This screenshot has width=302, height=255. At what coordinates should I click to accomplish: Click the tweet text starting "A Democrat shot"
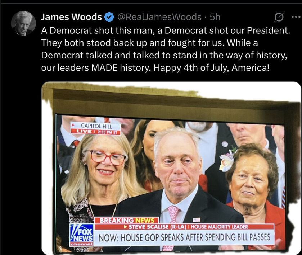point(166,49)
